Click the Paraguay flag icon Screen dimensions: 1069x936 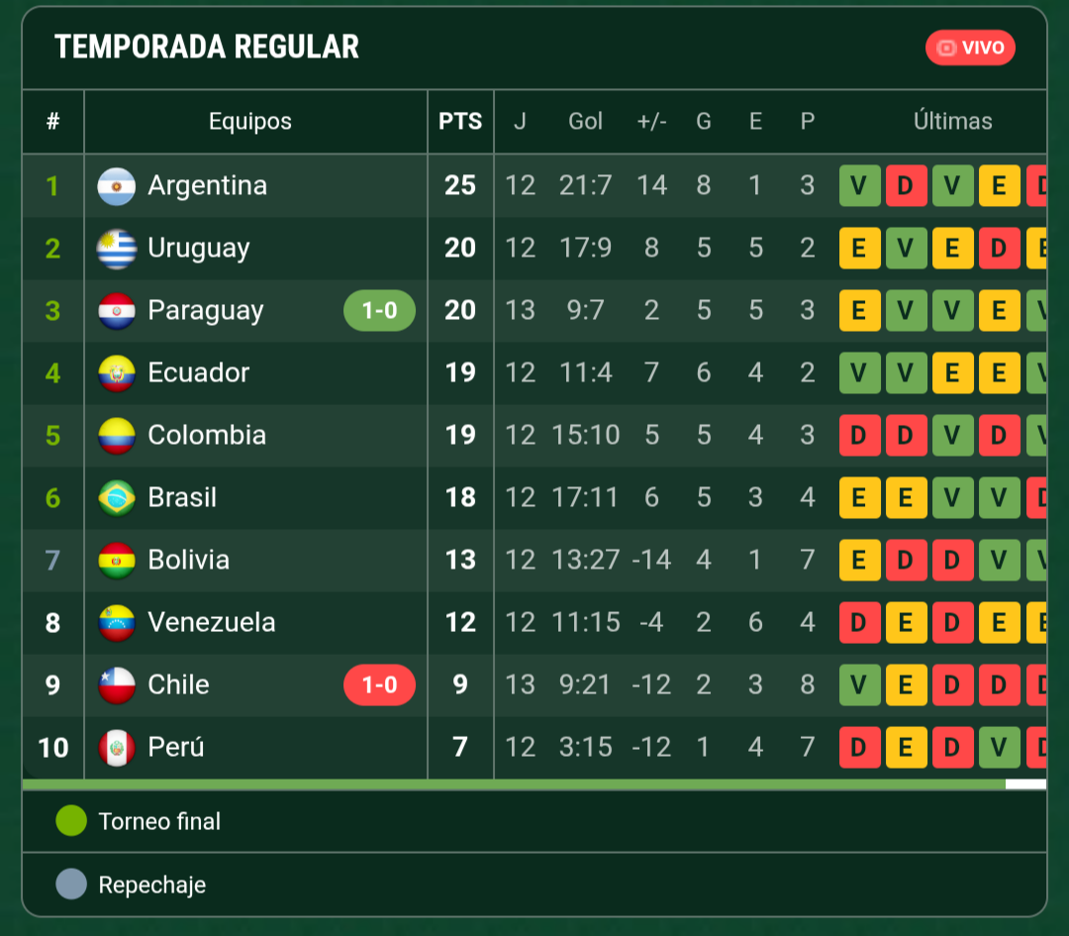(117, 311)
